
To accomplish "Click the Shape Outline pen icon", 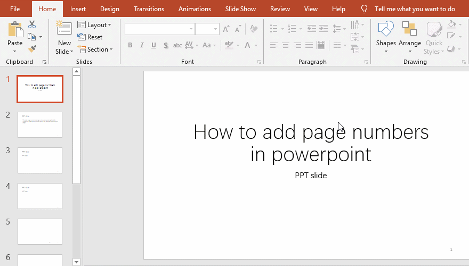I will pyautogui.click(x=451, y=36).
